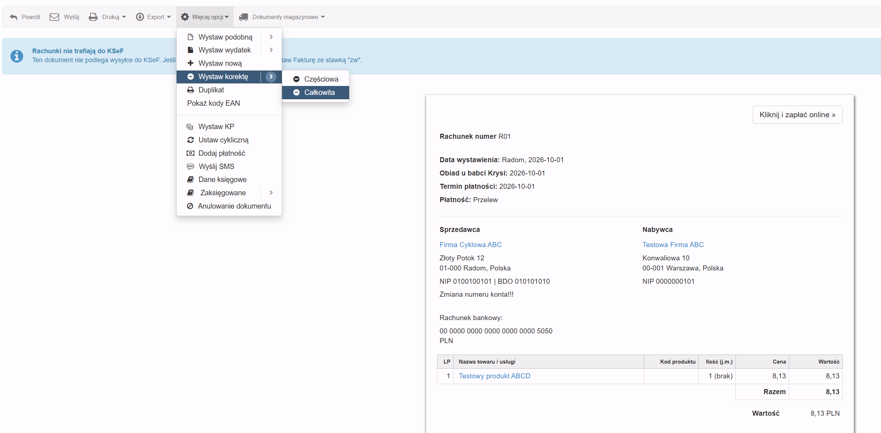Click the bank account number 00 0000 ... 5050
The width and height of the screenshot is (881, 433).
496,331
